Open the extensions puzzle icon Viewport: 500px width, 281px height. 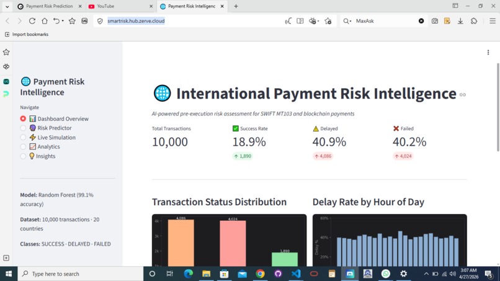pos(474,21)
